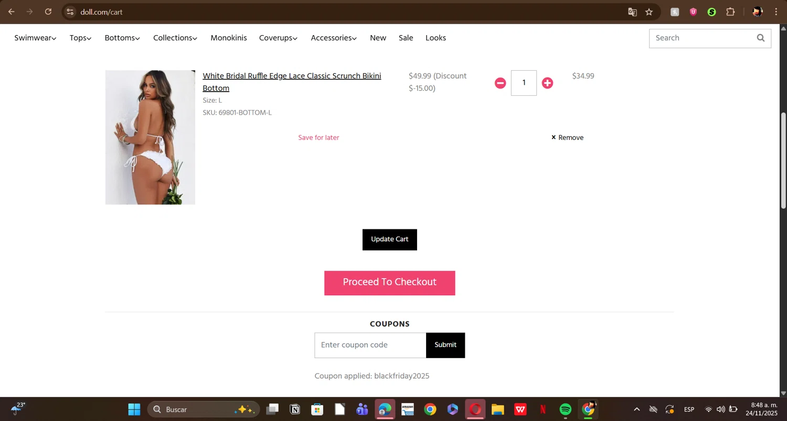Open the Chrome three-dot menu

click(x=776, y=12)
